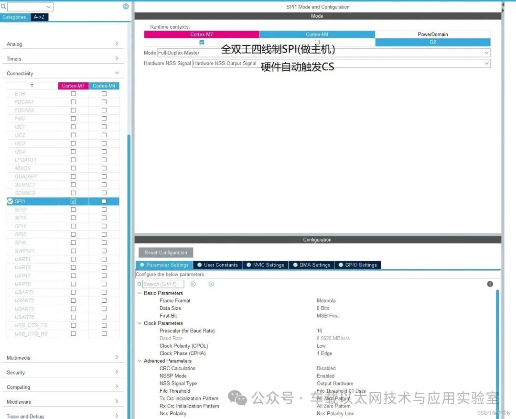Open the settings gear in categories panel
This screenshot has height=419, width=516.
[126, 6]
